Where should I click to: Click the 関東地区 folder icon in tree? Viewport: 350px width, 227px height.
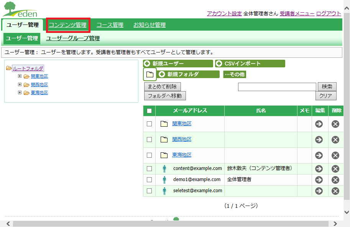[26, 77]
